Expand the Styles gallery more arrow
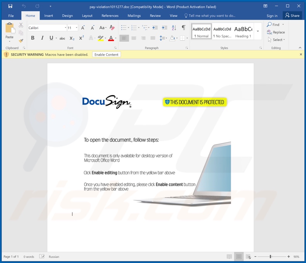This screenshot has width=306, height=263. tap(258, 31)
